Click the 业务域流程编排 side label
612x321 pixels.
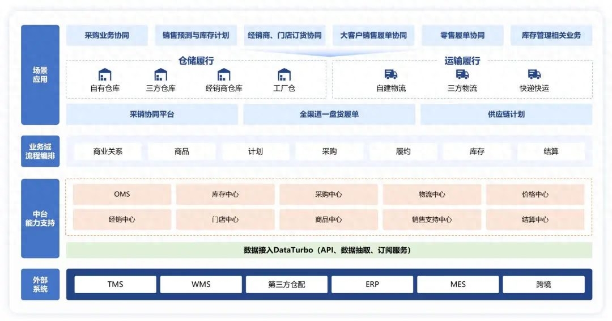[40, 151]
